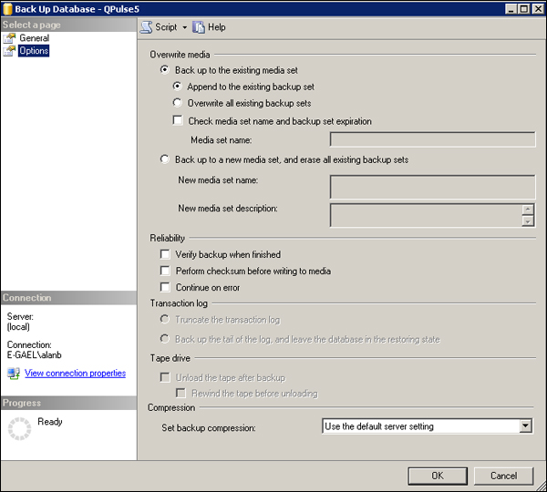The width and height of the screenshot is (547, 492).
Task: Close the Back Up Database dialog
Action: [x=538, y=9]
